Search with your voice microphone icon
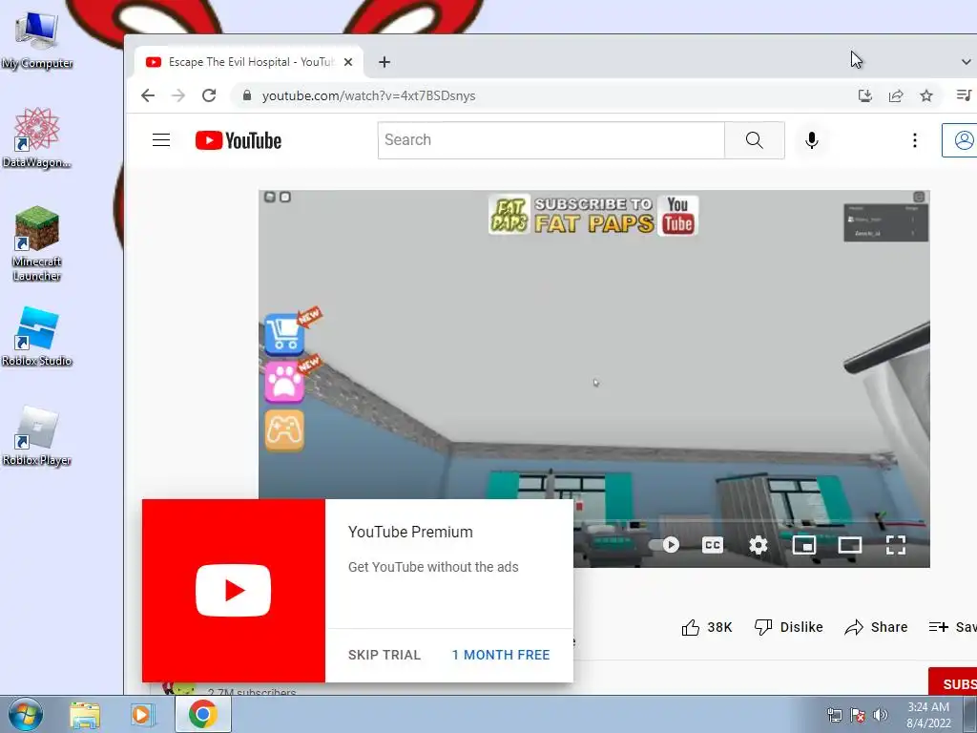977x733 pixels. tap(811, 140)
